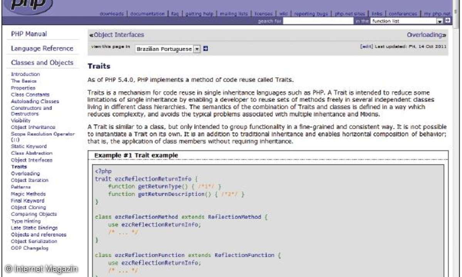Click the 'Example #1 Trait example' title
This screenshot has width=462, height=277.
coord(136,155)
